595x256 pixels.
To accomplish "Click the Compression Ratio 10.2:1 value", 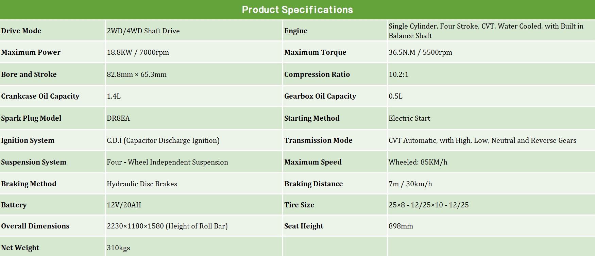I will coord(398,74).
